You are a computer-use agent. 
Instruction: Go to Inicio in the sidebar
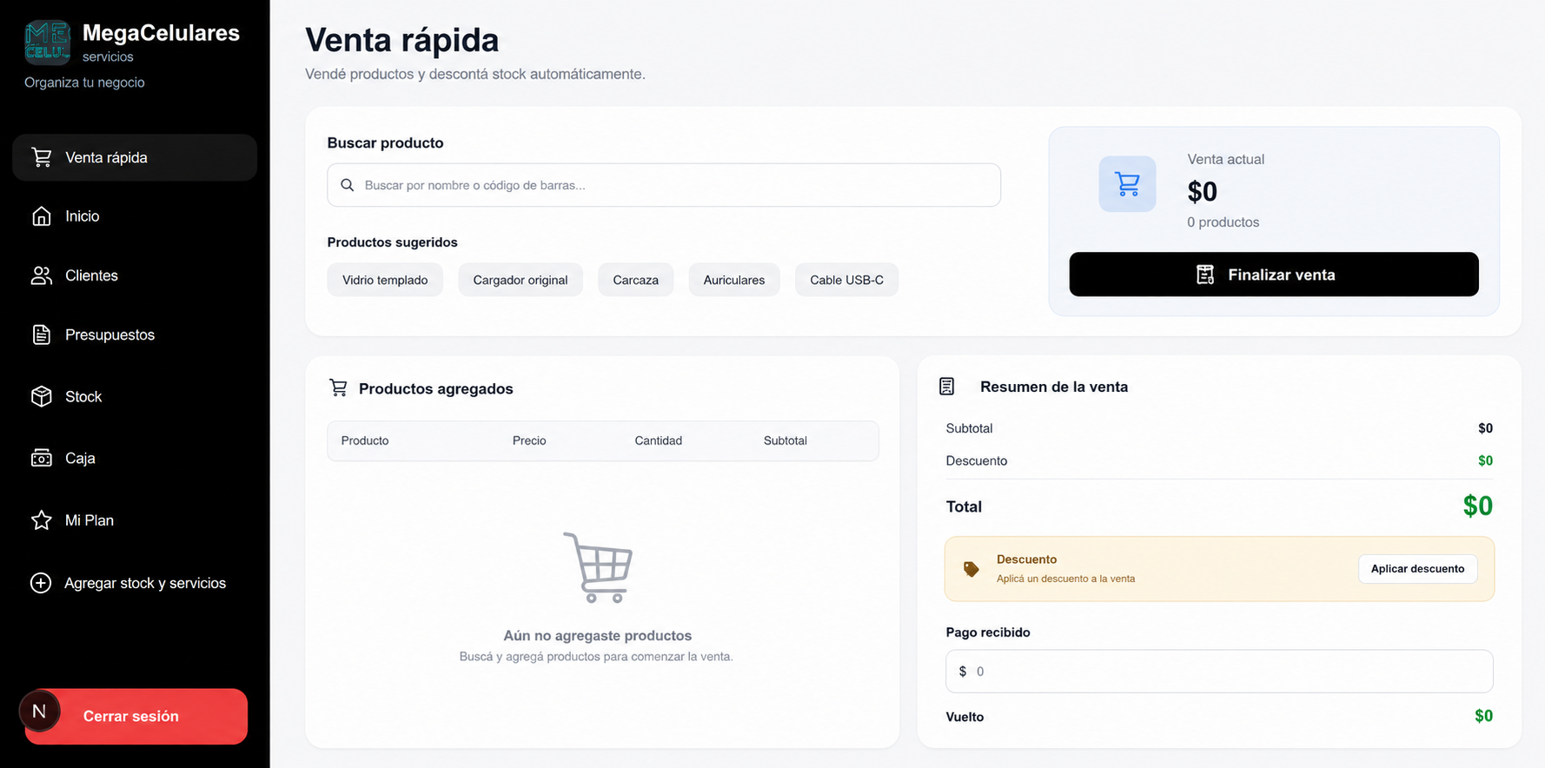tap(135, 216)
